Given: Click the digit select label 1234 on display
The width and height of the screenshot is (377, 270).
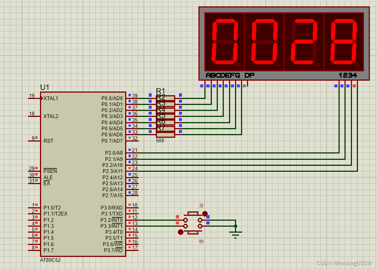Looking at the screenshot, I should tap(348, 75).
